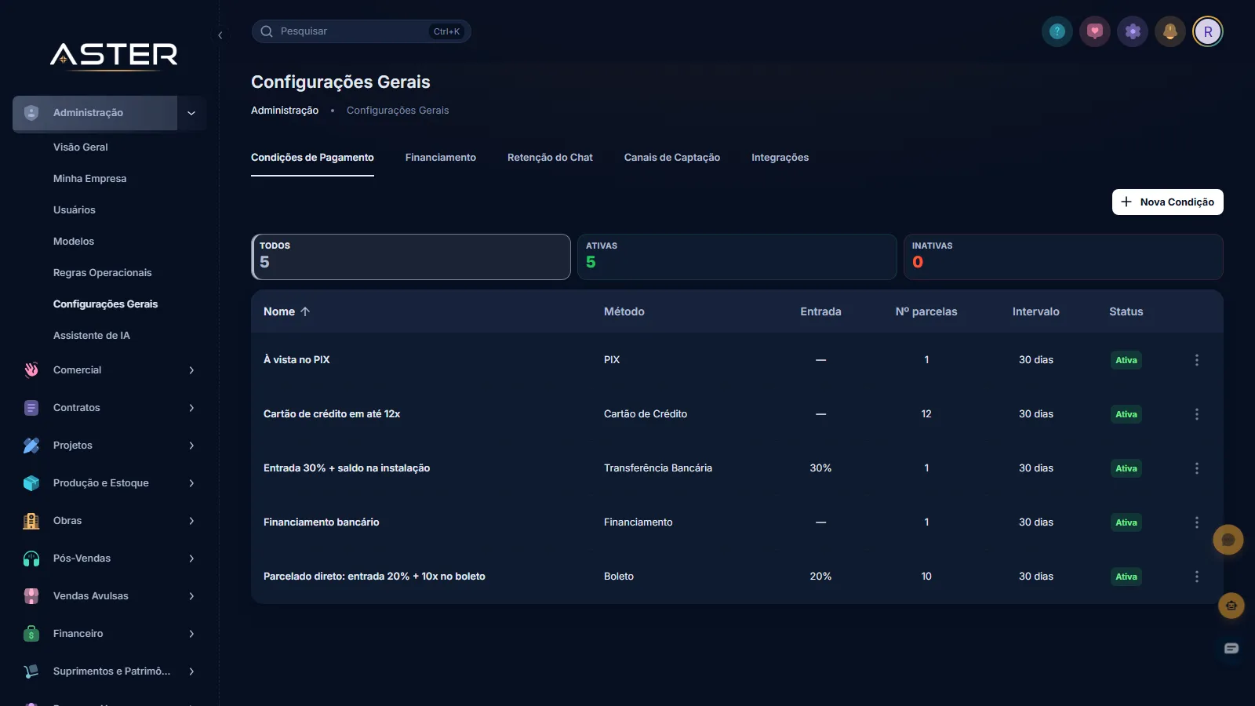The height and width of the screenshot is (706, 1255).
Task: Focus the Pesquisar search field
Action: pyautogui.click(x=361, y=31)
